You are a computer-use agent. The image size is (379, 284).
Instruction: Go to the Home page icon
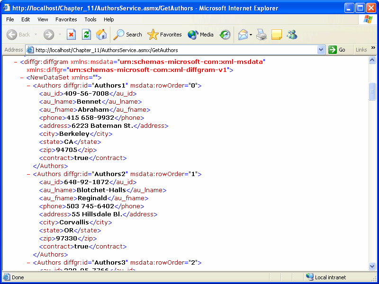coord(101,35)
